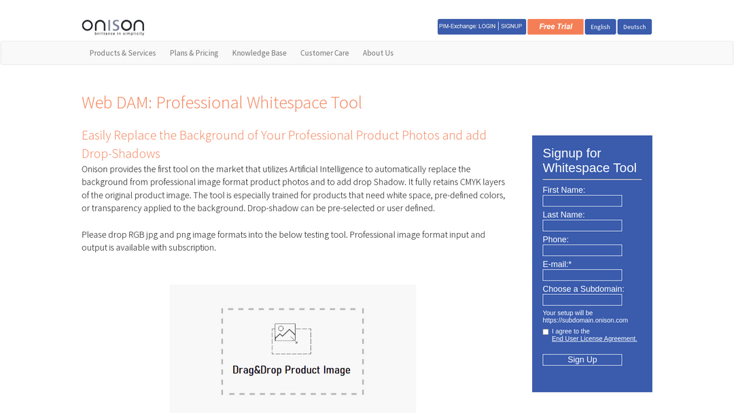The width and height of the screenshot is (734, 413).
Task: Open Knowledge Base menu
Action: tap(260, 53)
